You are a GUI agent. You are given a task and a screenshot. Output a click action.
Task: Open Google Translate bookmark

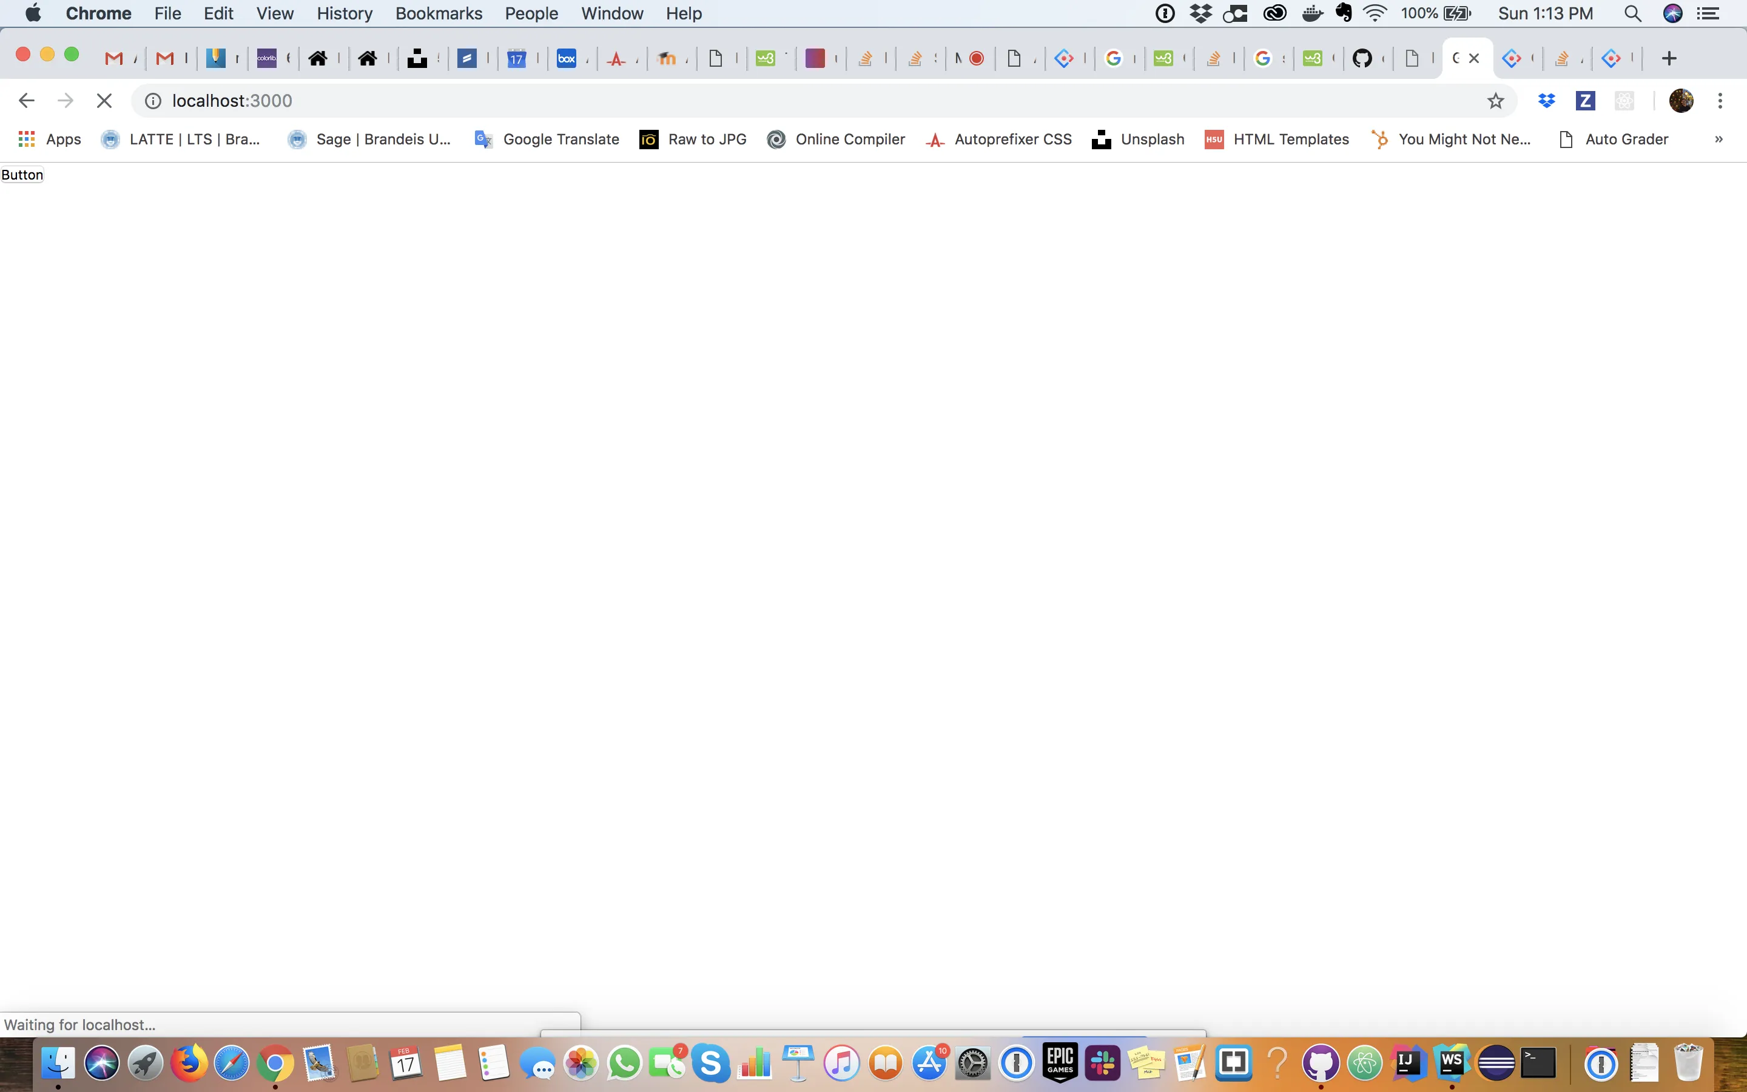(547, 140)
